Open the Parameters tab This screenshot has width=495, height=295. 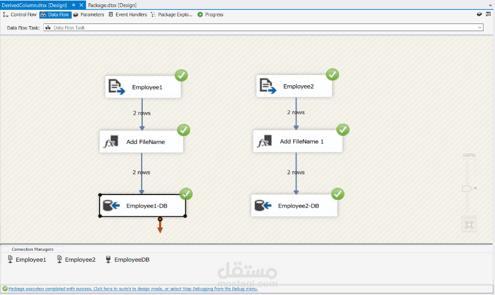[x=89, y=15]
